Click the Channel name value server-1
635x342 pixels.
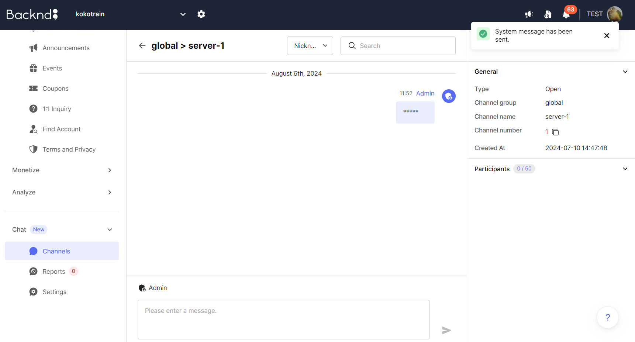[557, 117]
